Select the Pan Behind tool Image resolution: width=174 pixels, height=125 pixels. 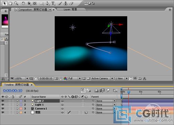pos(35,3)
